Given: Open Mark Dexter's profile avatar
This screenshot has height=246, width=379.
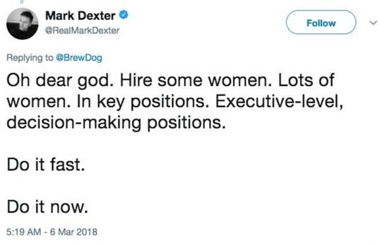Looking at the screenshot, I should pos(22,24).
